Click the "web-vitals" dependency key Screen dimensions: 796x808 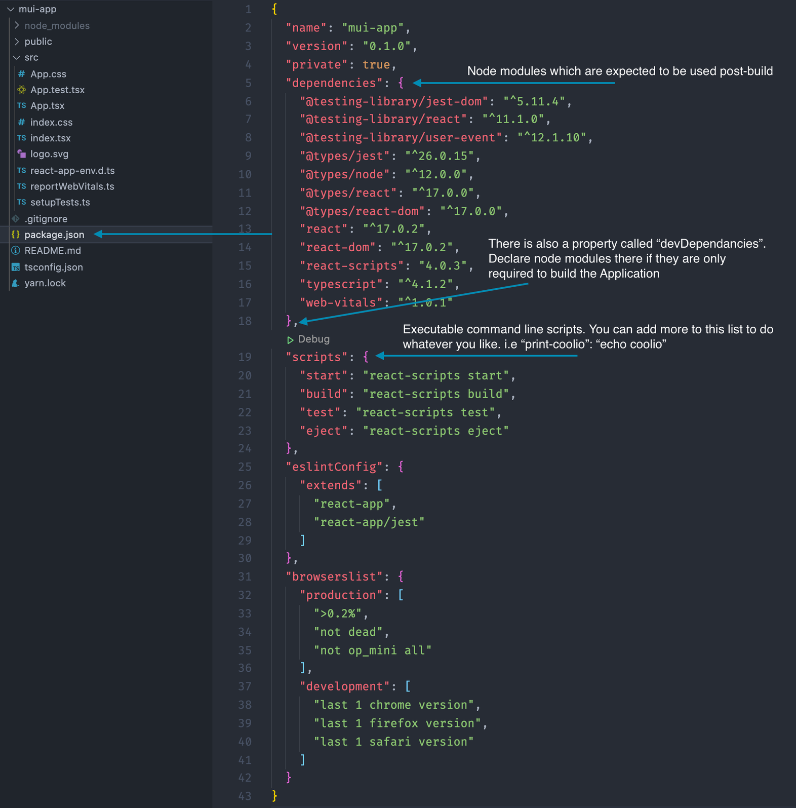342,302
